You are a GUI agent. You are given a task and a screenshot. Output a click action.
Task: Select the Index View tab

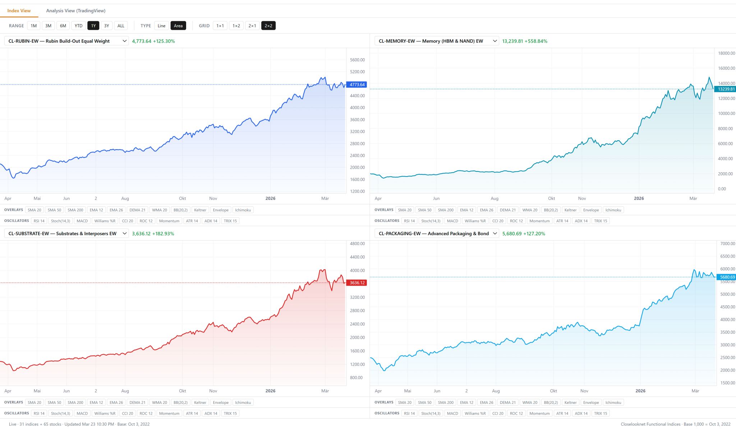click(19, 11)
